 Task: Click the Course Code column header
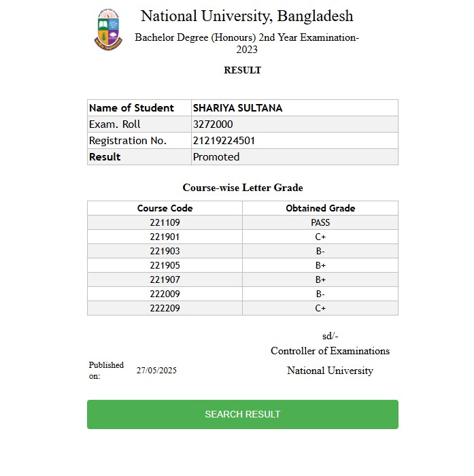tap(165, 208)
